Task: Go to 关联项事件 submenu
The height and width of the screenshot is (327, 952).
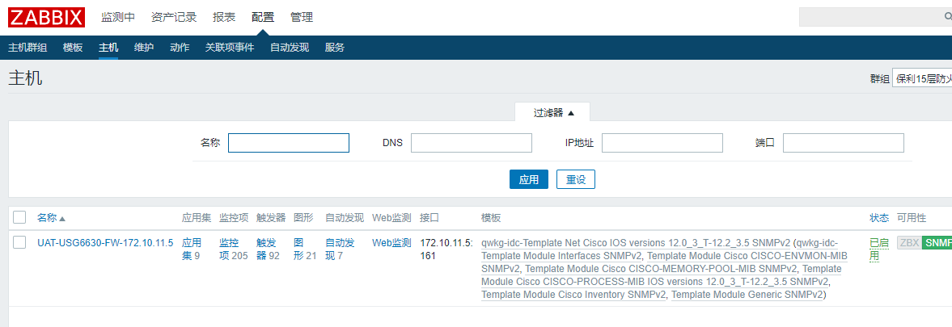Action: [x=230, y=48]
